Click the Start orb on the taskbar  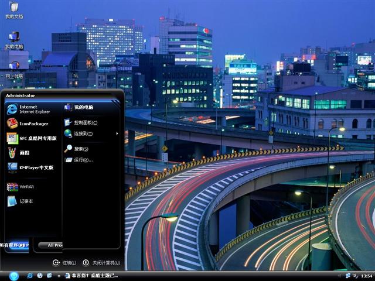tap(13, 276)
